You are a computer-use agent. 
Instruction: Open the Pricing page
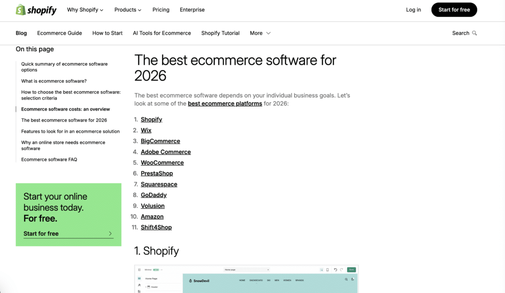coord(161,10)
